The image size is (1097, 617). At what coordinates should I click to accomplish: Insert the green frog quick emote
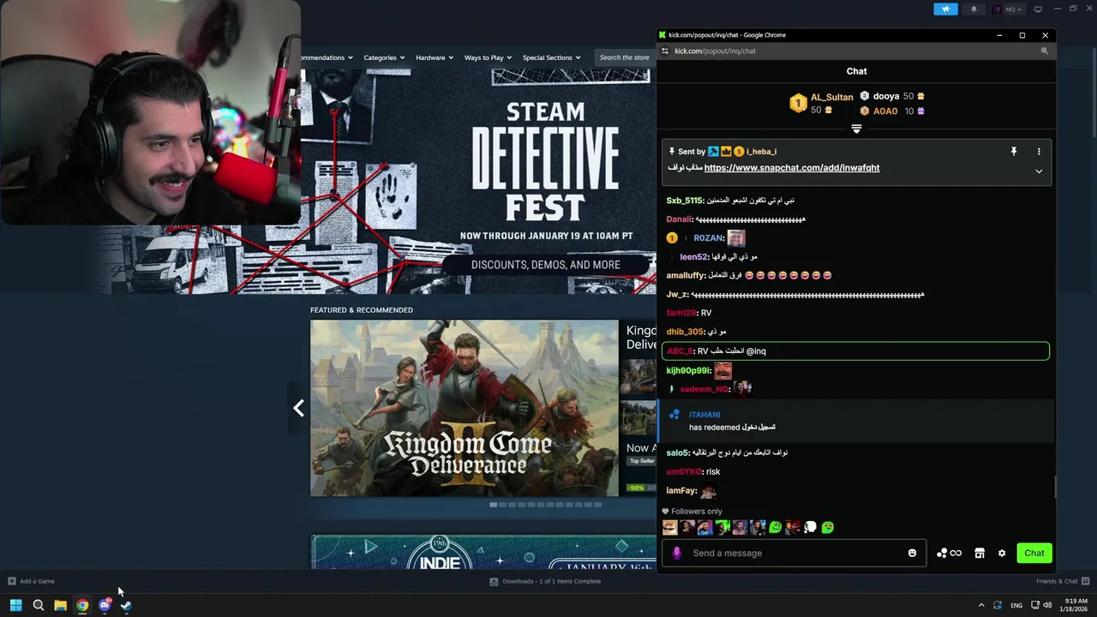tap(776, 528)
